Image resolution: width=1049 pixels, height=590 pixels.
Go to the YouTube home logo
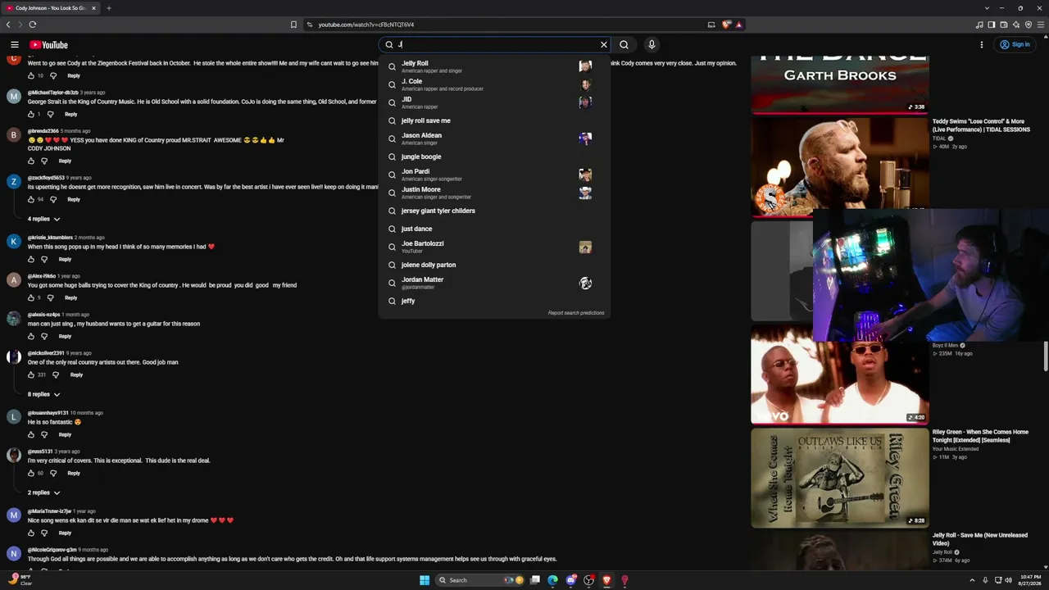[48, 45]
